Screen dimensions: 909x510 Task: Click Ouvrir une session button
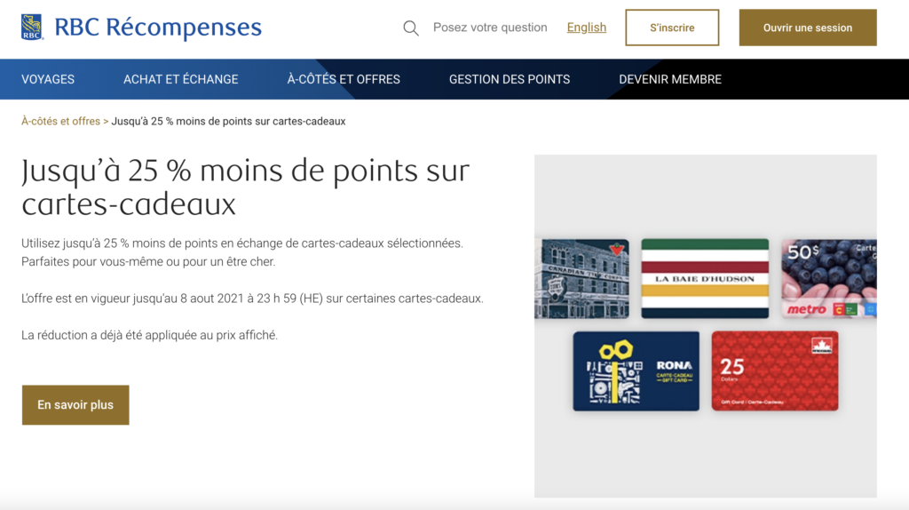[808, 28]
